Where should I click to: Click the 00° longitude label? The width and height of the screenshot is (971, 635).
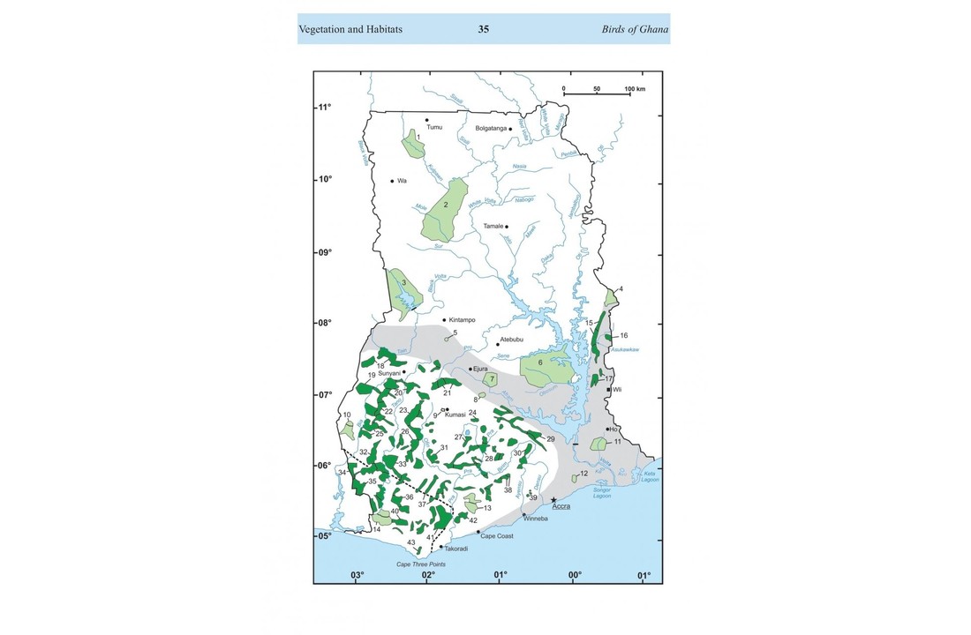pos(576,575)
